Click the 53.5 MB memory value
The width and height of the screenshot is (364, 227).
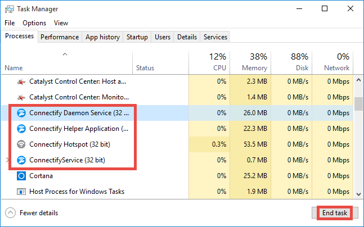tap(255, 144)
